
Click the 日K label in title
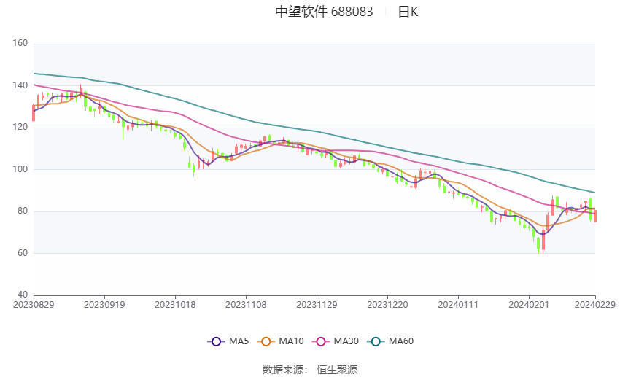point(408,12)
